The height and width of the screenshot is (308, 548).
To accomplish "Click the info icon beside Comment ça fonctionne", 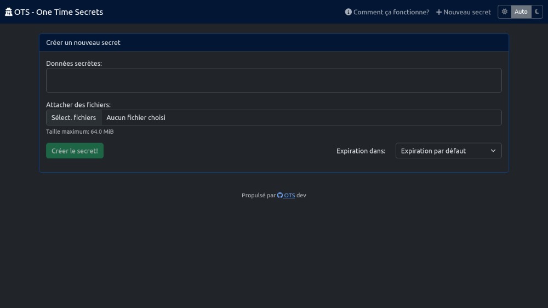I will [x=348, y=12].
